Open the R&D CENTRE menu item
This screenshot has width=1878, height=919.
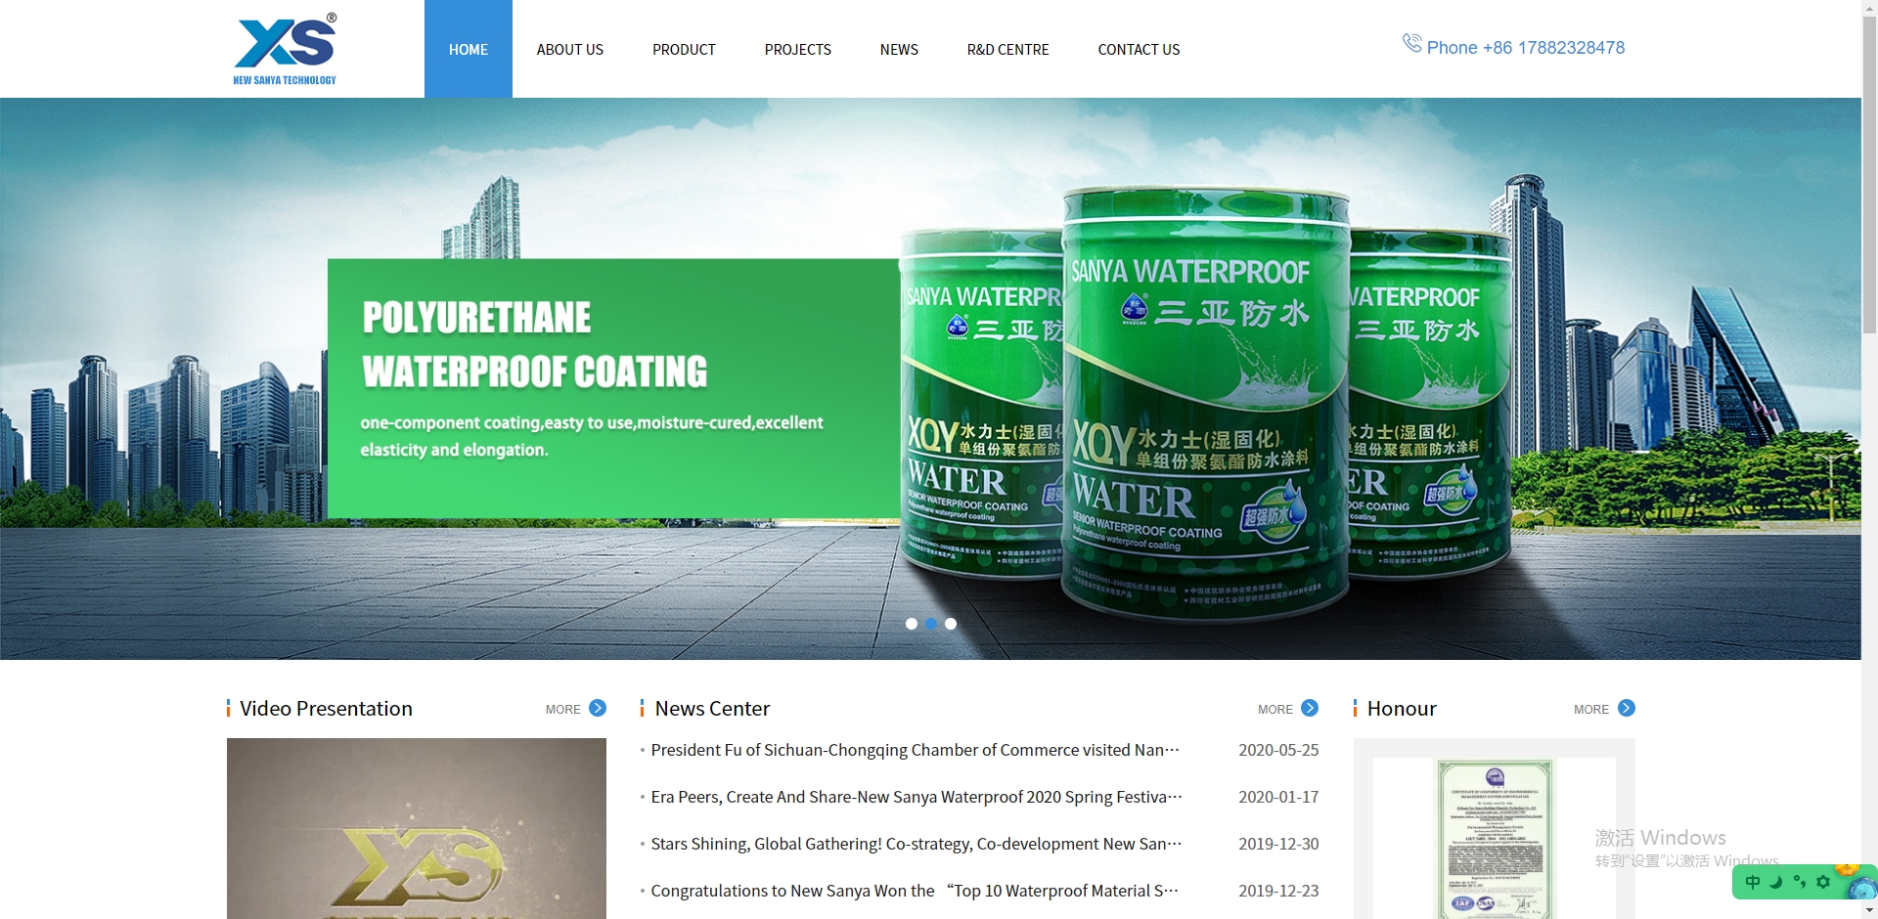point(1007,49)
